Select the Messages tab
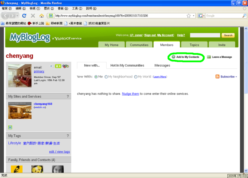Image resolution: width=248 pixels, height=178 pixels. (162, 65)
